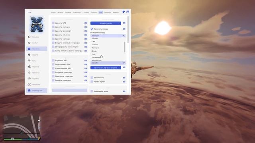Set keybind icon for Удалить NPC
The image size is (255, 143).
pos(86,23)
